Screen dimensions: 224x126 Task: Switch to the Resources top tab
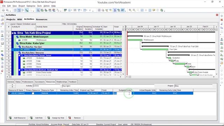tap(42, 19)
